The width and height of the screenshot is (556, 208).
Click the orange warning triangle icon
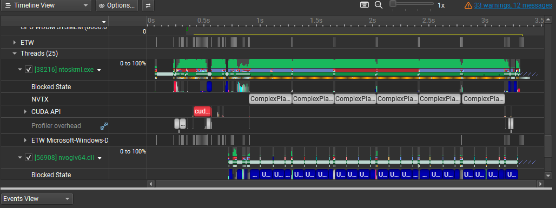click(468, 5)
